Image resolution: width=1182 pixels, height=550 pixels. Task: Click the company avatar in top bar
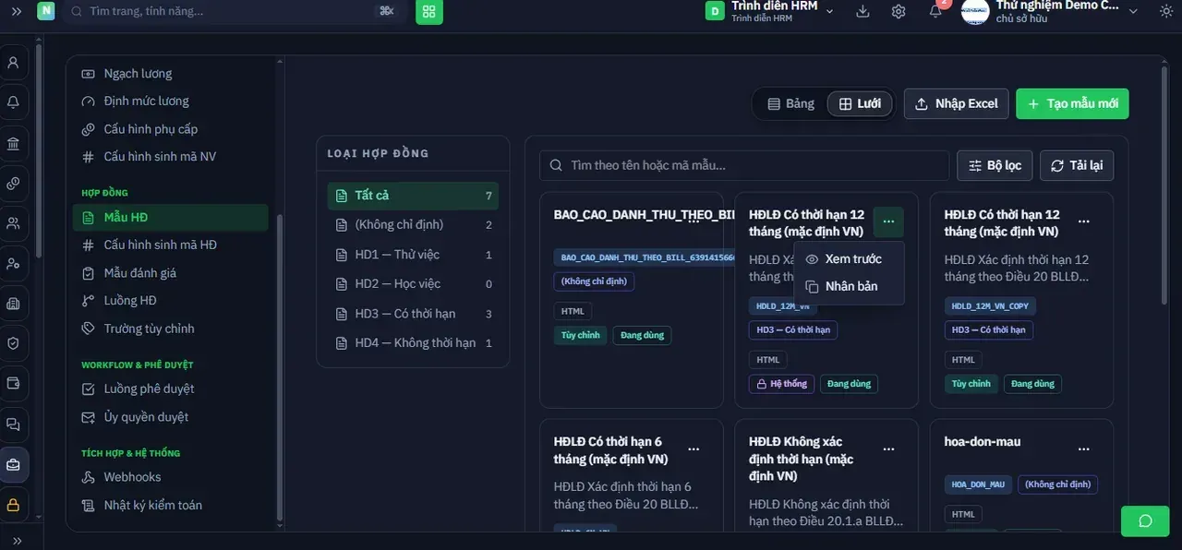click(x=975, y=11)
